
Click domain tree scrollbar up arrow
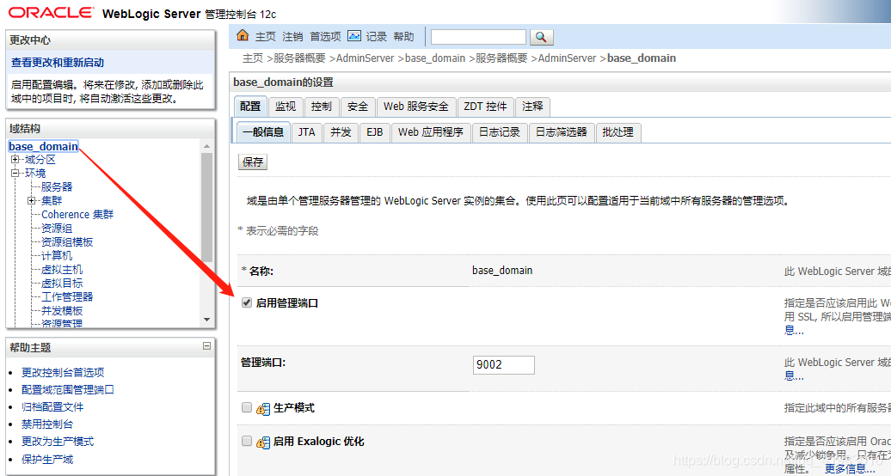tap(206, 146)
